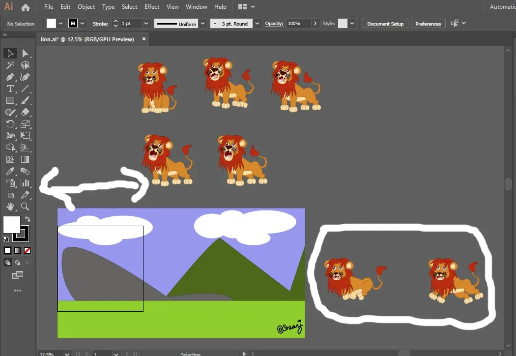Choose the Rotate tool
The height and width of the screenshot is (356, 516).
point(10,124)
